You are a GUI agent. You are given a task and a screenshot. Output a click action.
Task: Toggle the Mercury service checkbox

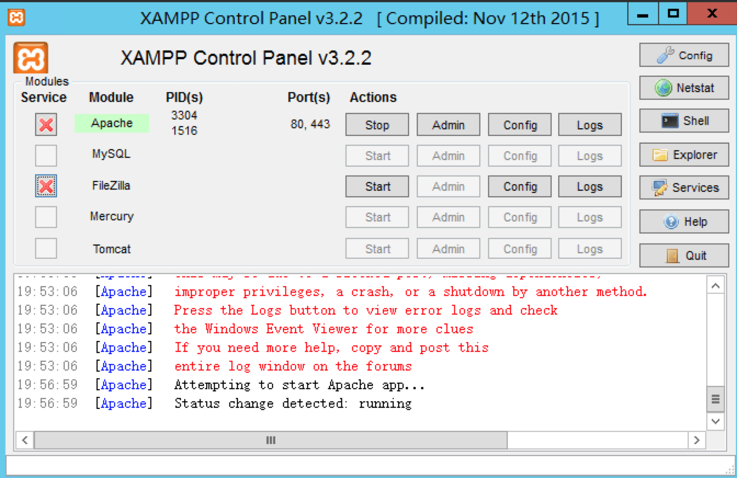[46, 217]
